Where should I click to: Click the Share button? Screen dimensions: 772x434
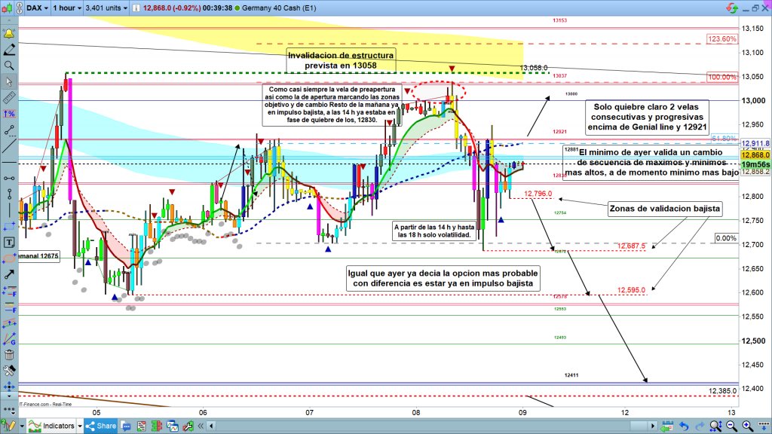click(101, 426)
